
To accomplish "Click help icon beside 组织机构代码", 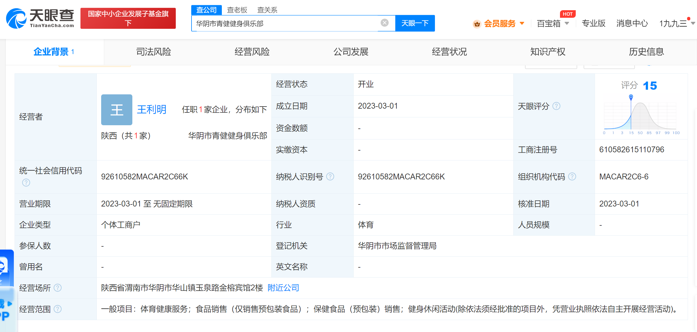I will point(572,176).
